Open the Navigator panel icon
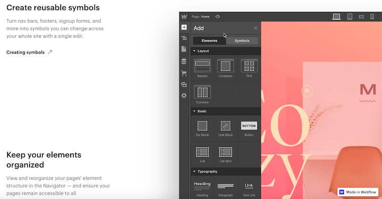Screen dimensions: 382x199 (184, 38)
